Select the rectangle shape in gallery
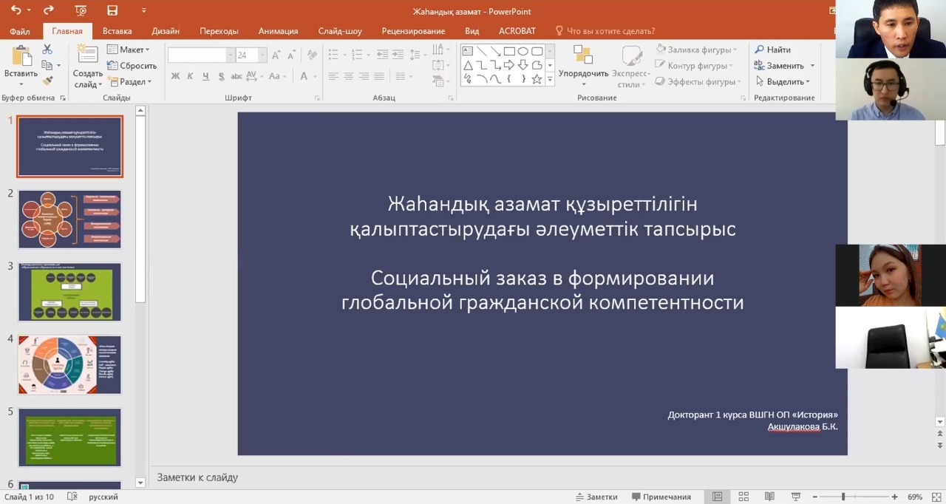The image size is (946, 504). pos(509,51)
